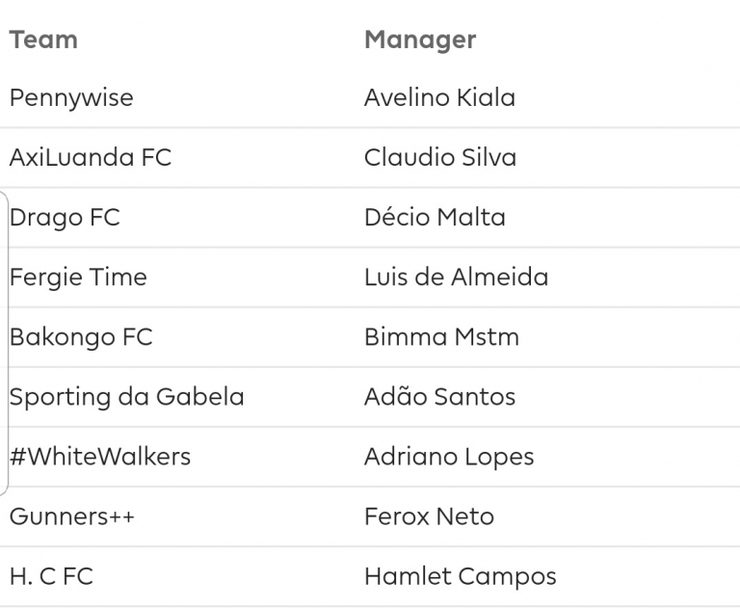Open the AxiLuanda FC team entry
The height and width of the screenshot is (608, 740).
pos(91,158)
